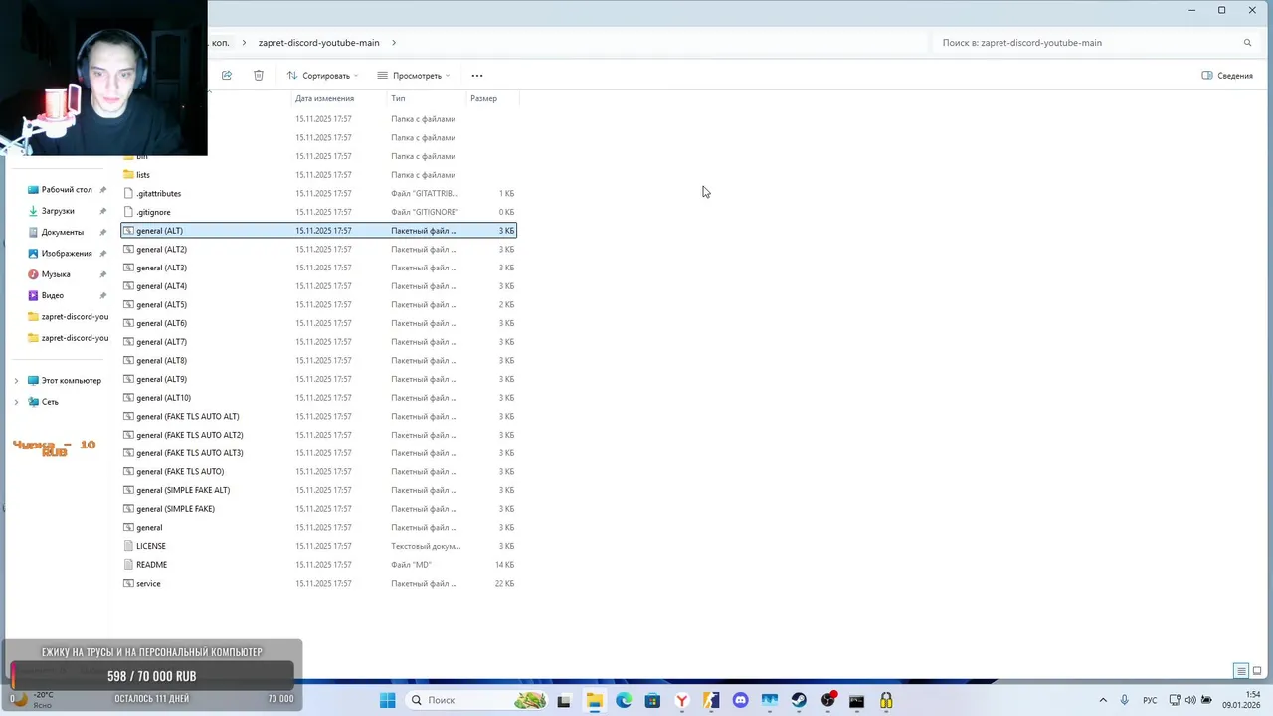Click pin icon next to Музыка
The height and width of the screenshot is (716, 1273).
(103, 274)
